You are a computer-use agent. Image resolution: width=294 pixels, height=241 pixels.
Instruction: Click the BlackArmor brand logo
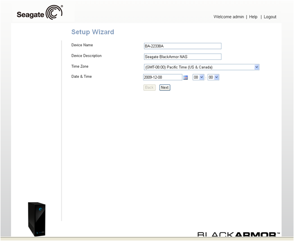pos(238,234)
